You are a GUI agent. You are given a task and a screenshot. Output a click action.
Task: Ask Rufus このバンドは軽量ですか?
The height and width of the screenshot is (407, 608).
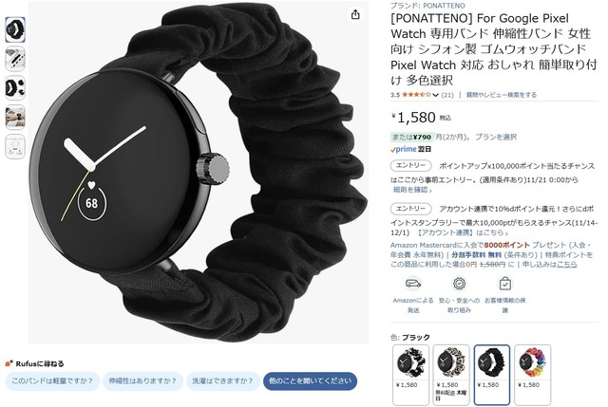coord(52,381)
